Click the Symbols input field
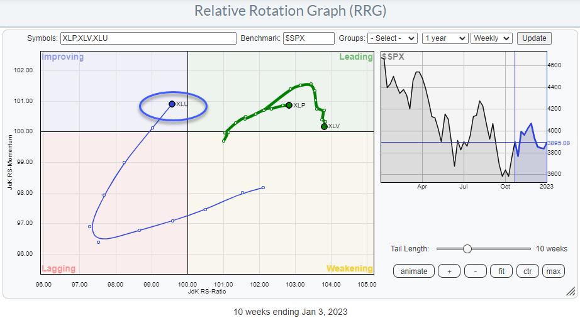 [x=148, y=38]
